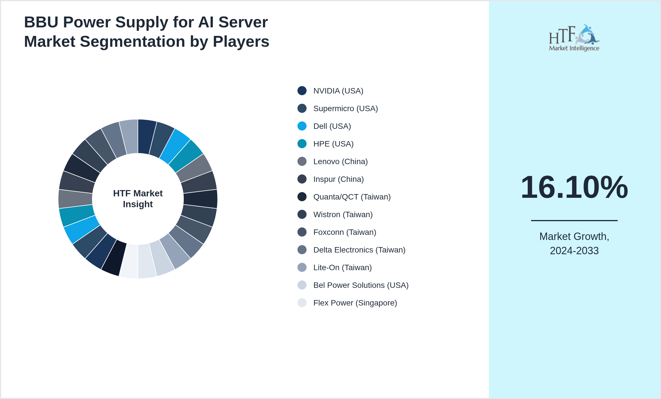Select the Lite-On (Taiwan) legend label

point(342,268)
